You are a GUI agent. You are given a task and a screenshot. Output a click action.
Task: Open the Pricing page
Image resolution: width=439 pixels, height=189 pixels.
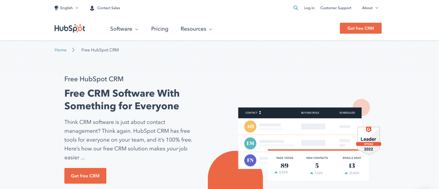click(x=159, y=29)
